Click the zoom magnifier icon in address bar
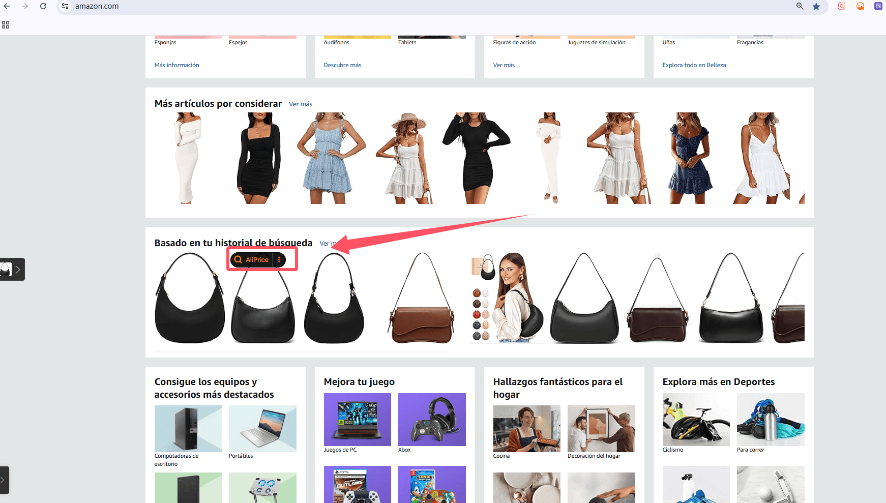Screen dimensions: 886x503 click(800, 6)
